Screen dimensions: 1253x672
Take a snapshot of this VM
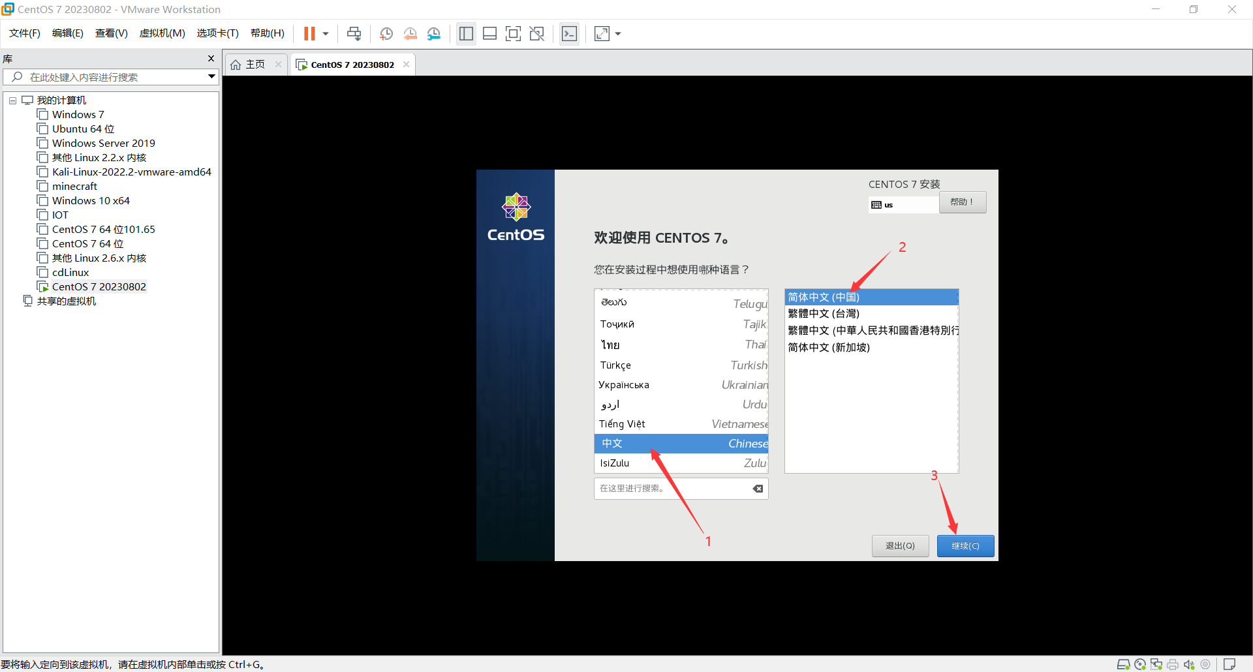click(x=386, y=33)
